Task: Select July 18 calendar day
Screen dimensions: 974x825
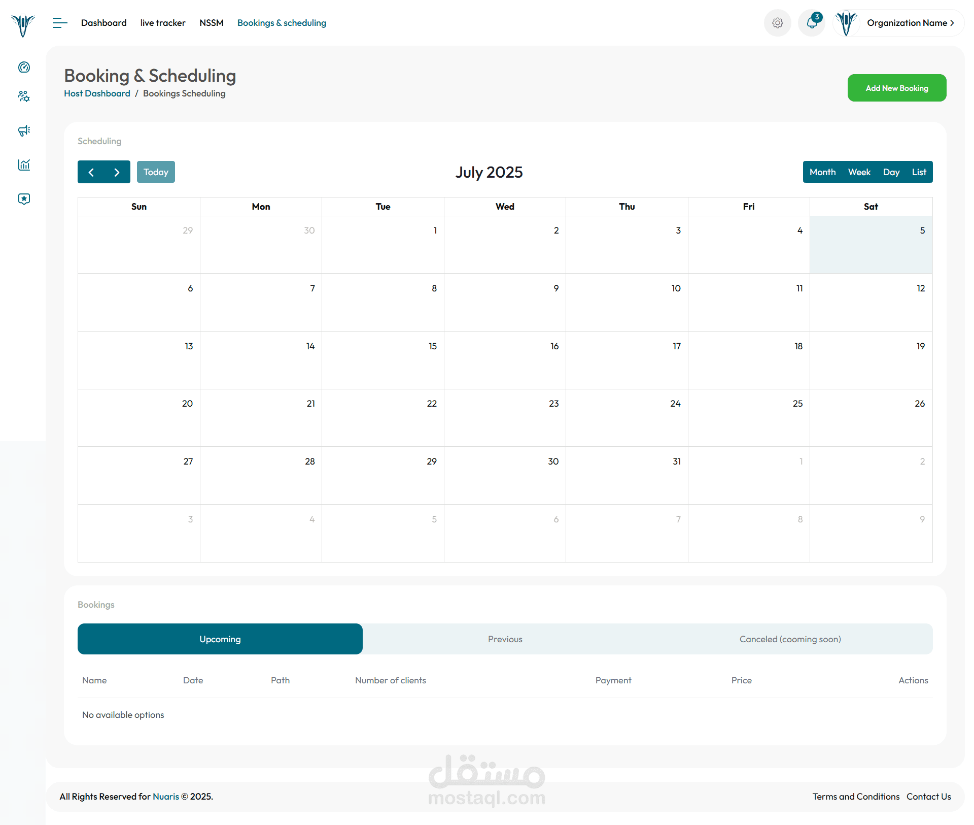Action: 749,360
